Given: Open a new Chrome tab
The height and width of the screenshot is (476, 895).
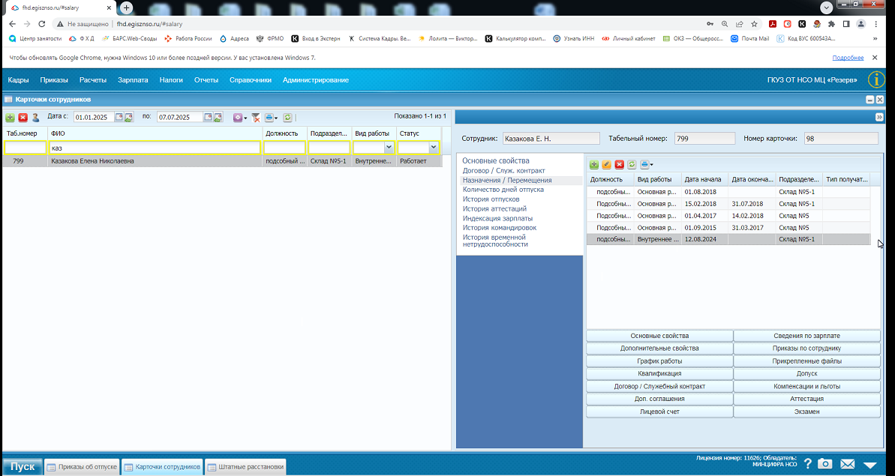Looking at the screenshot, I should coord(127,8).
